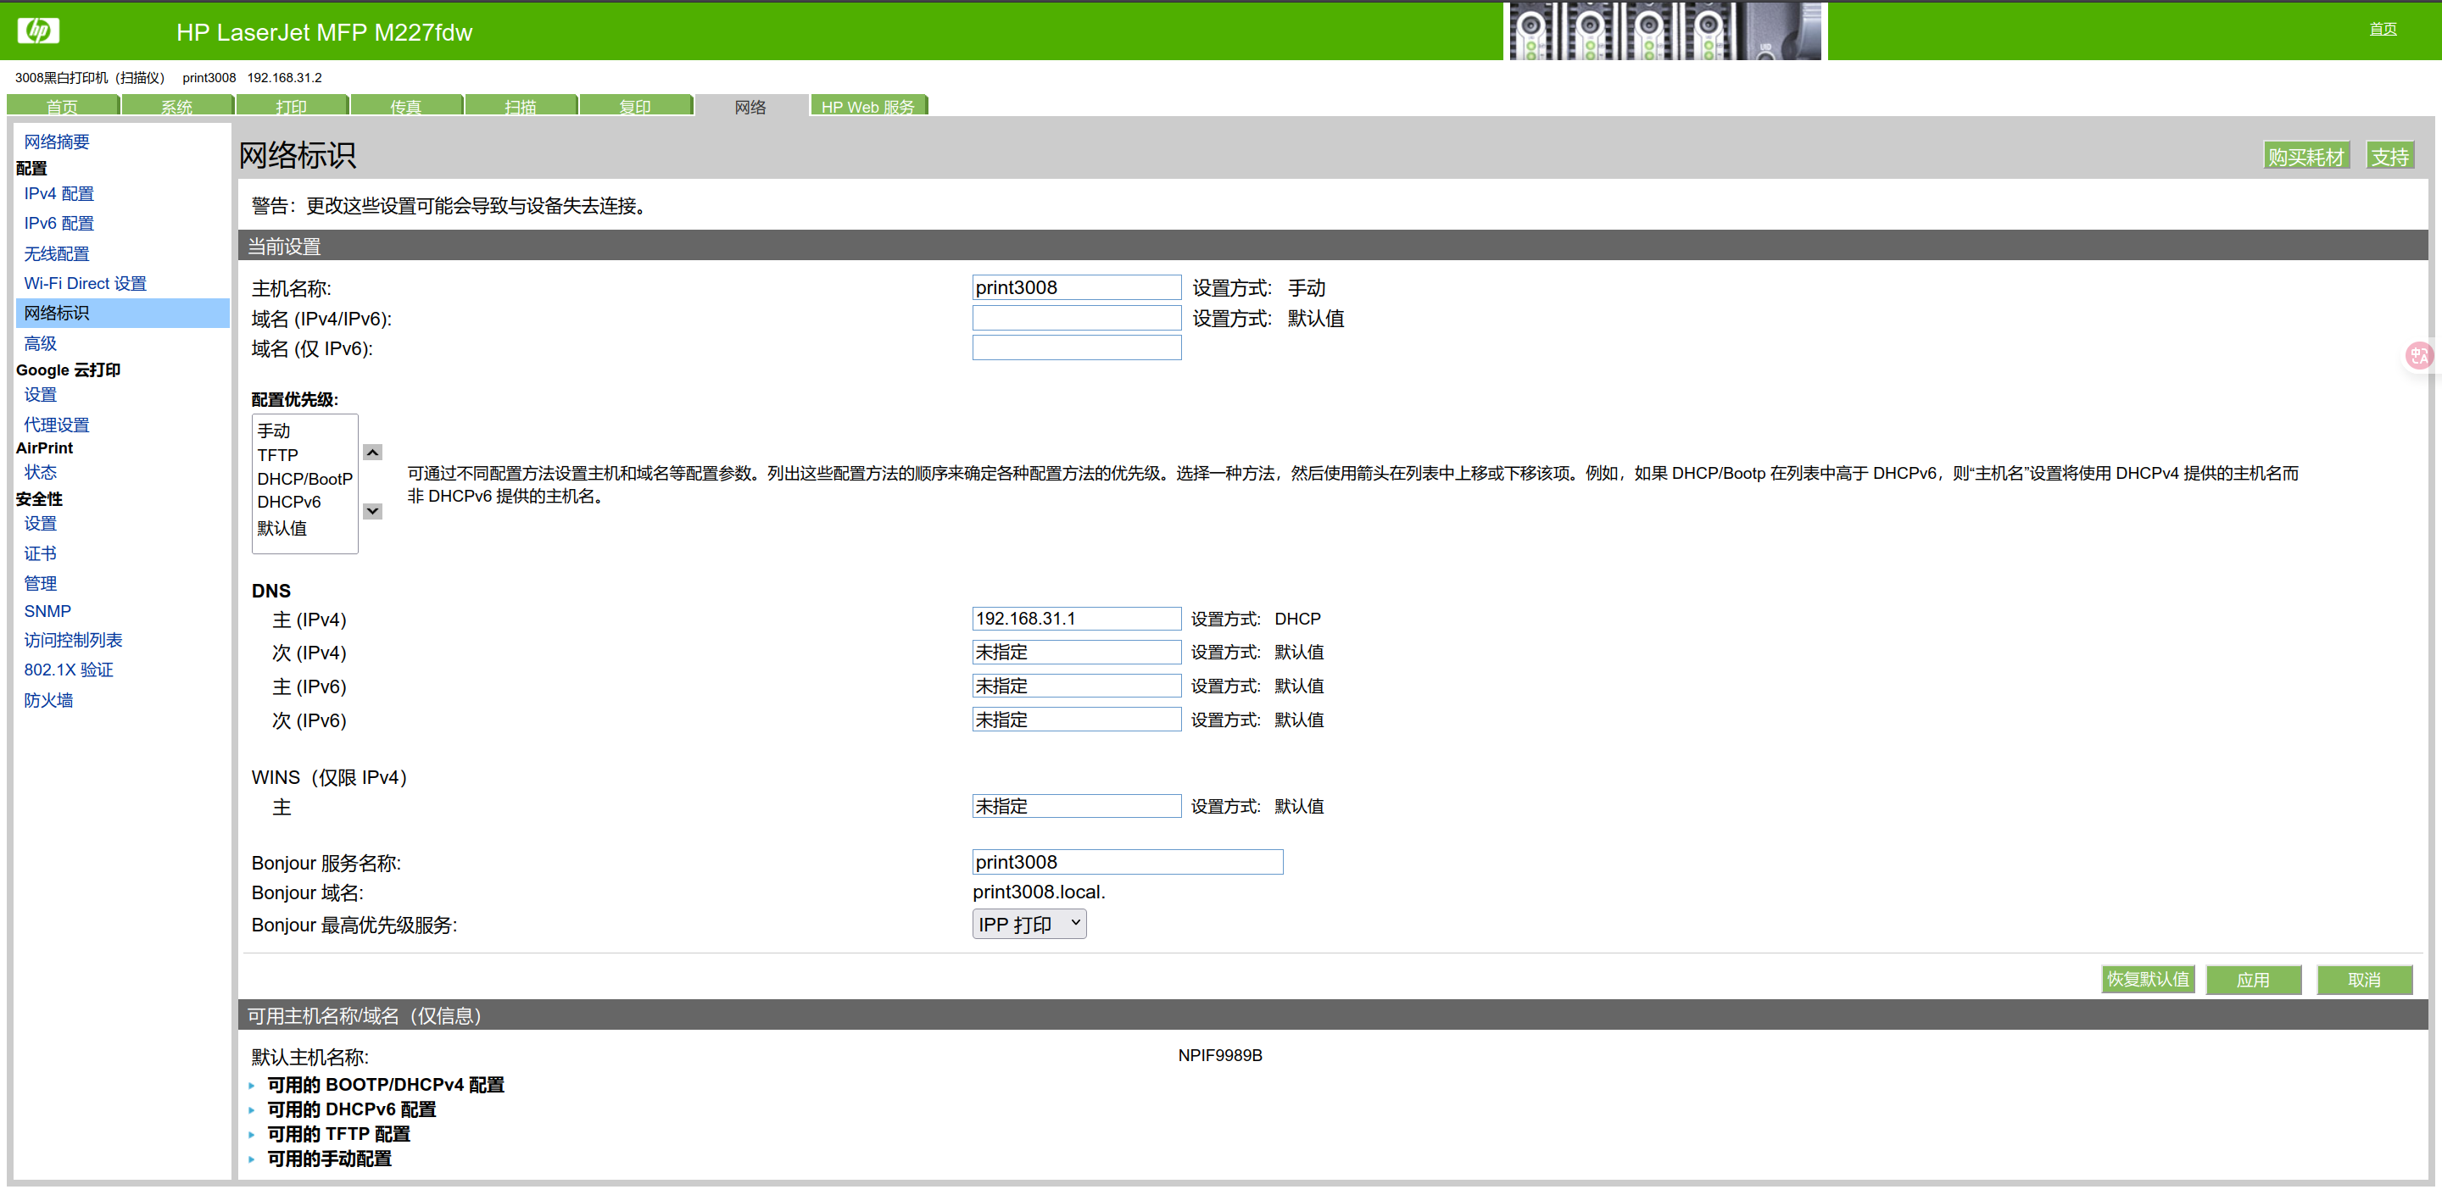Click the floating translate widget icon
The height and width of the screenshot is (1195, 2442).
[x=2419, y=355]
